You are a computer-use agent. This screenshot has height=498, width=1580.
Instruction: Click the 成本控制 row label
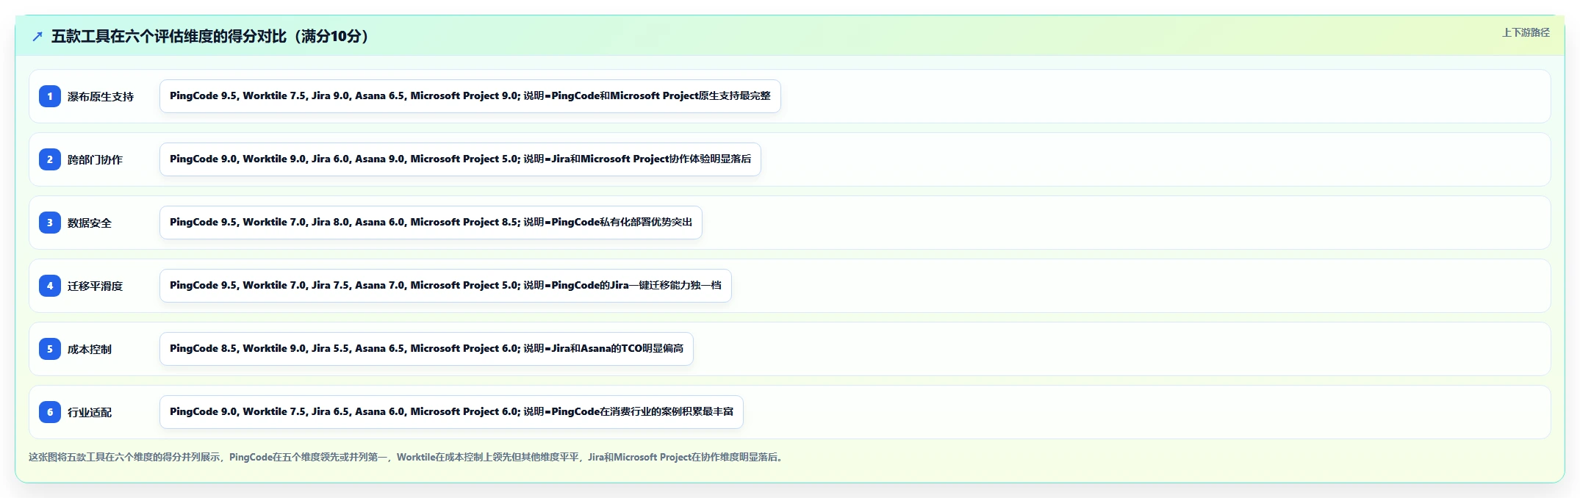point(90,349)
